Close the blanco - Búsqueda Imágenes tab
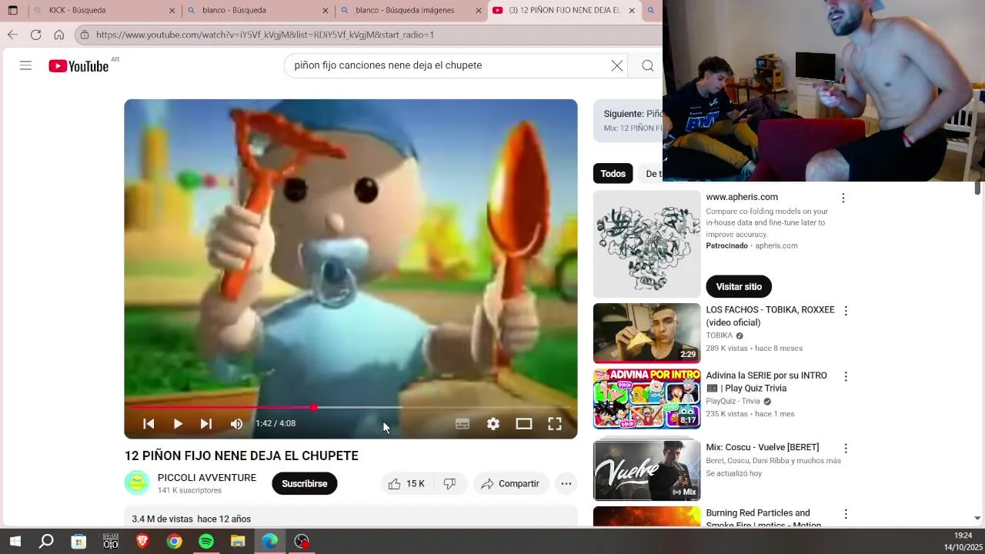This screenshot has width=985, height=554. click(479, 11)
